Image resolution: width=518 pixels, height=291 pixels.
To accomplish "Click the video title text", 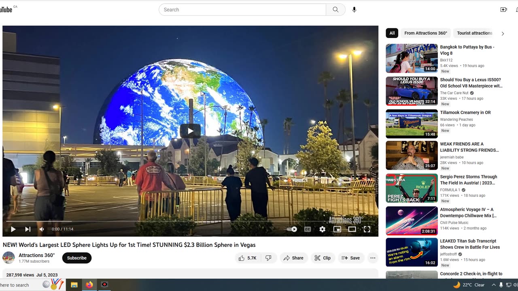I will pyautogui.click(x=129, y=245).
